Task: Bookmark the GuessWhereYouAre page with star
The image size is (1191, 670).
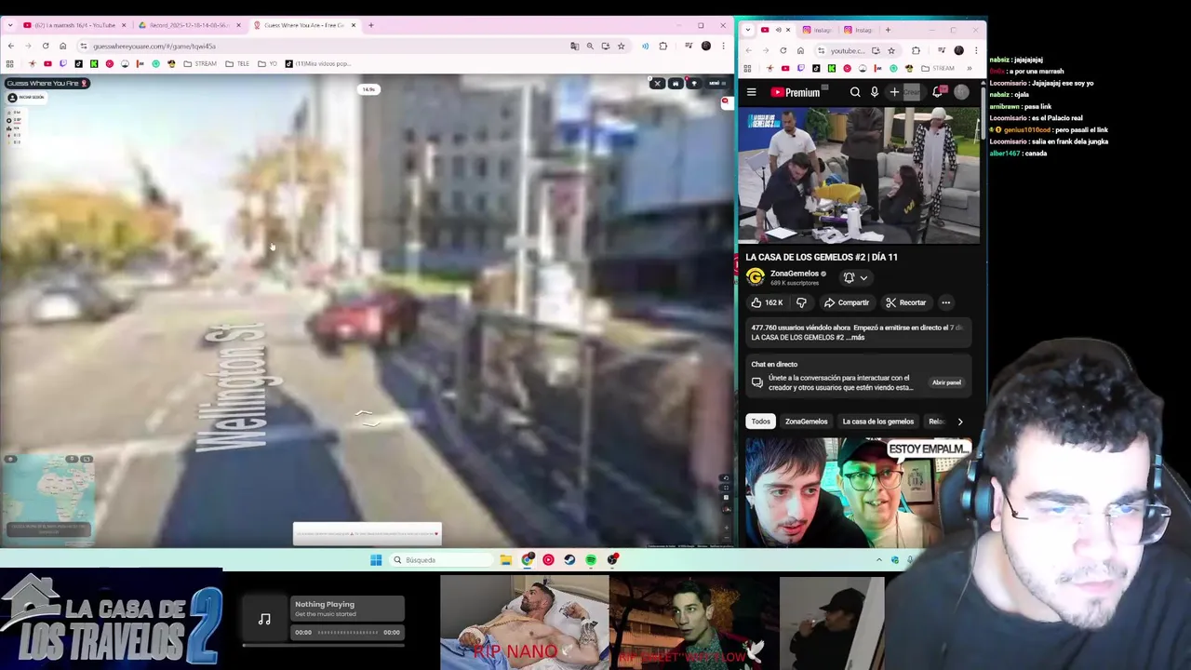Action: coord(621,46)
